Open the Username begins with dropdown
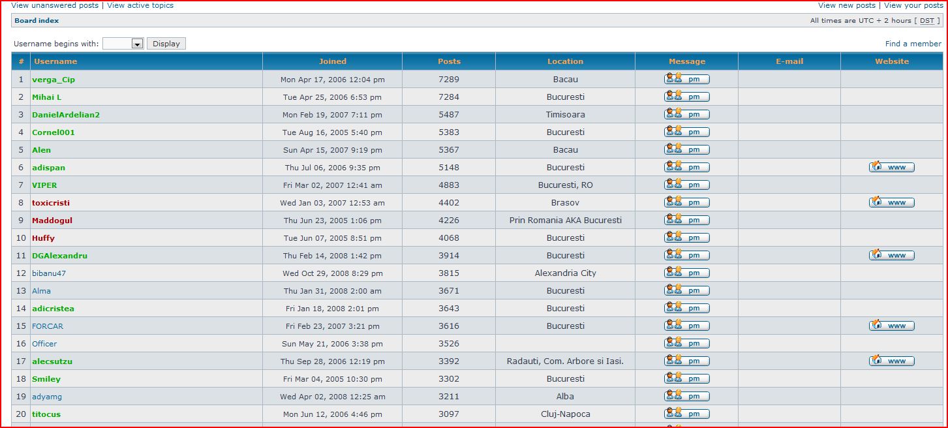Screen dimensions: 948x428 [x=123, y=44]
